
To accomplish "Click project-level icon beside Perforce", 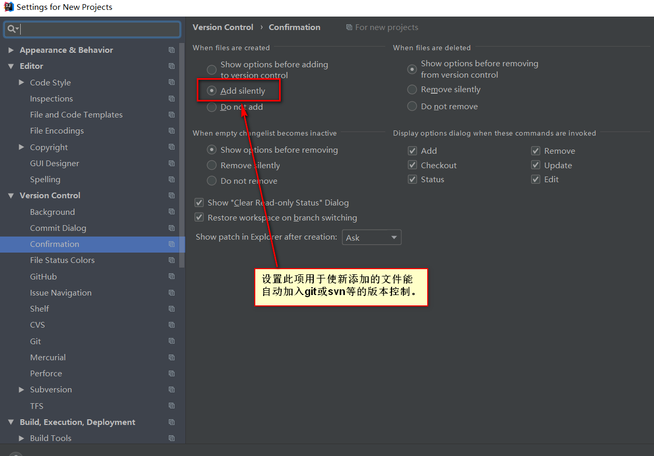I will click(171, 373).
